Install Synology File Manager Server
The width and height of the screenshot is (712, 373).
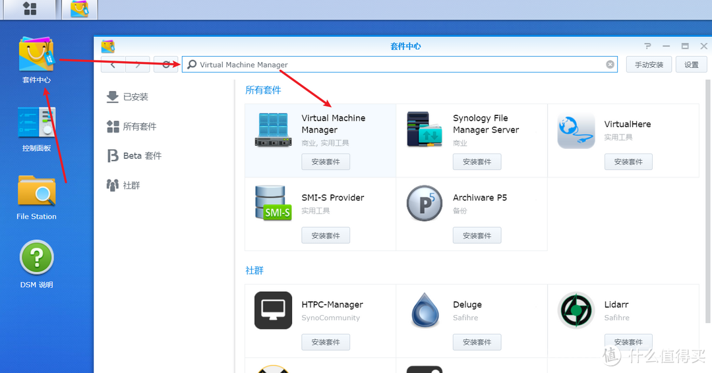coord(477,161)
